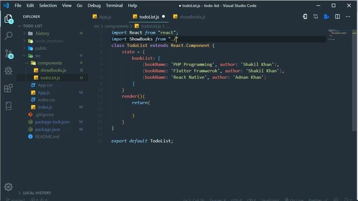Viewport: 358px width, 201px height.
Task: Open the Selection menu
Action: pyautogui.click(x=48, y=6)
